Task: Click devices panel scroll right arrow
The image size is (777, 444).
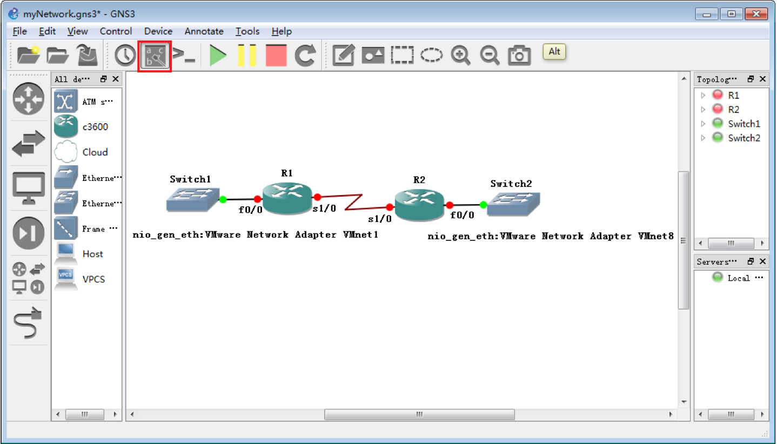Action: coord(115,414)
